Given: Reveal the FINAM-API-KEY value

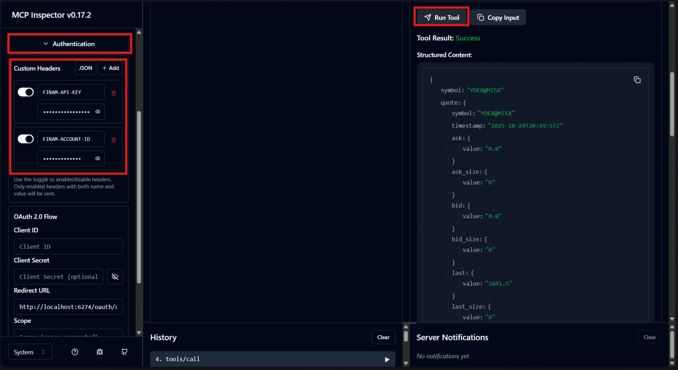Looking at the screenshot, I should [x=98, y=112].
